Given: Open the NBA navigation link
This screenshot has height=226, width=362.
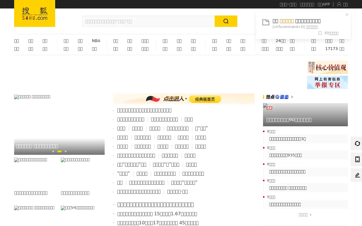Looking at the screenshot, I should [96, 41].
